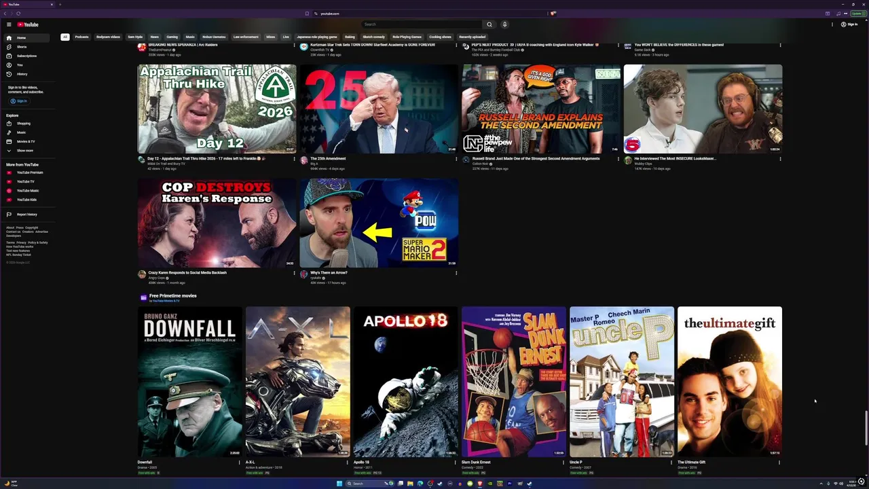Select the Podcasts filter chip
Screen dimensions: 869x489
click(81, 37)
